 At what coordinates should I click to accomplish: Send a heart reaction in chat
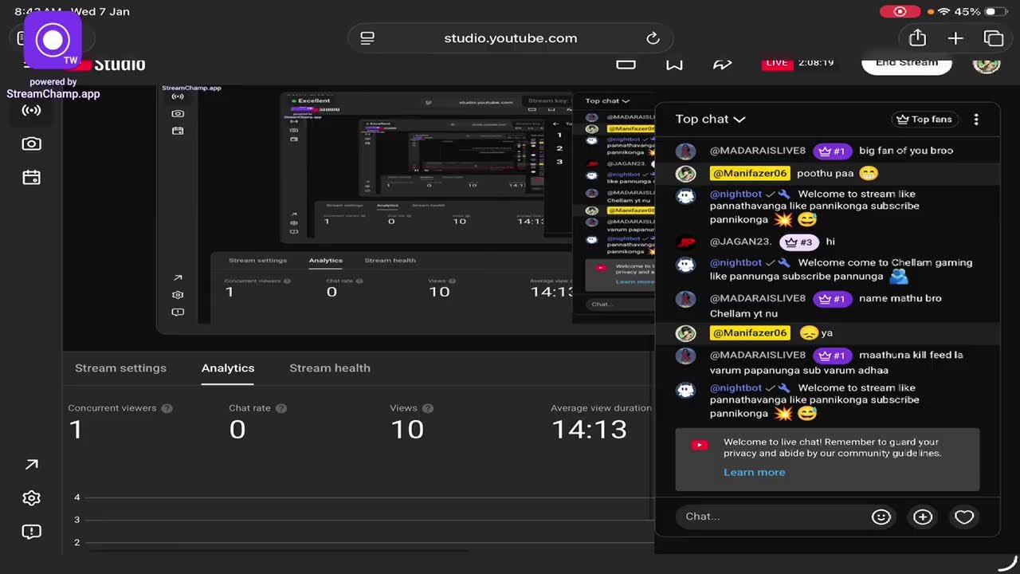(964, 517)
